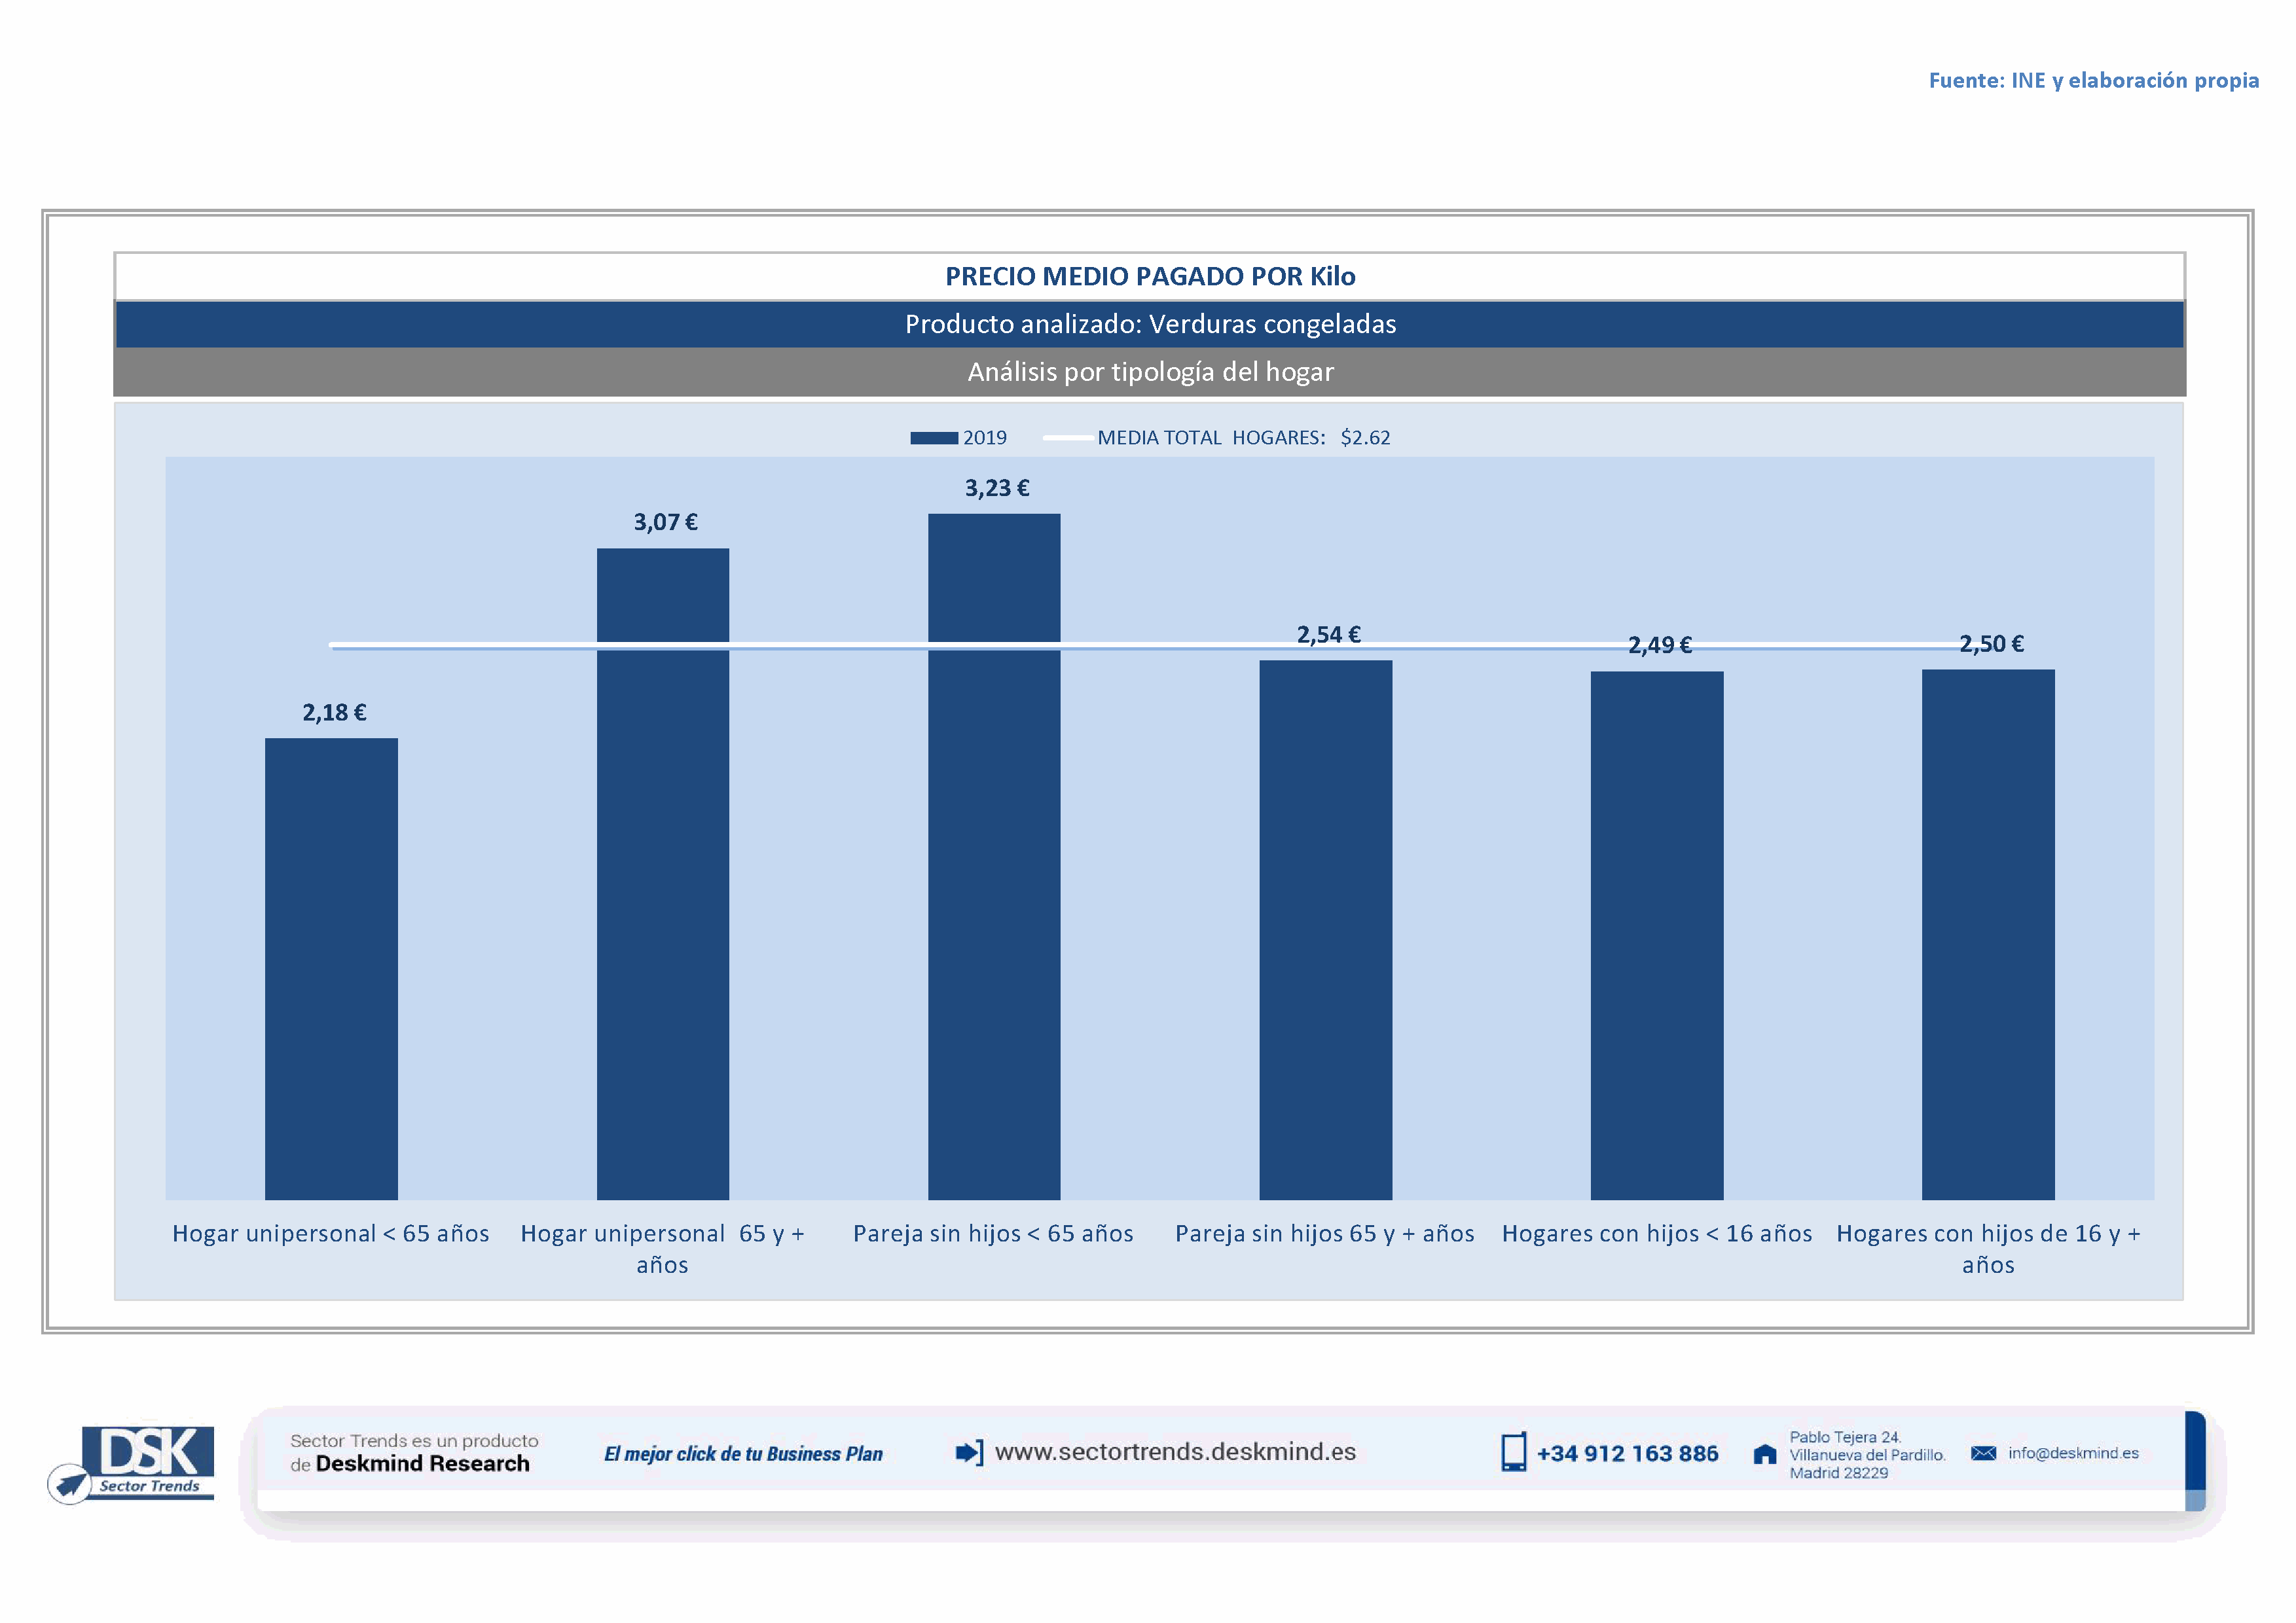Image resolution: width=2296 pixels, height=1623 pixels.
Task: Click the phone icon beside the number
Action: 1513,1452
